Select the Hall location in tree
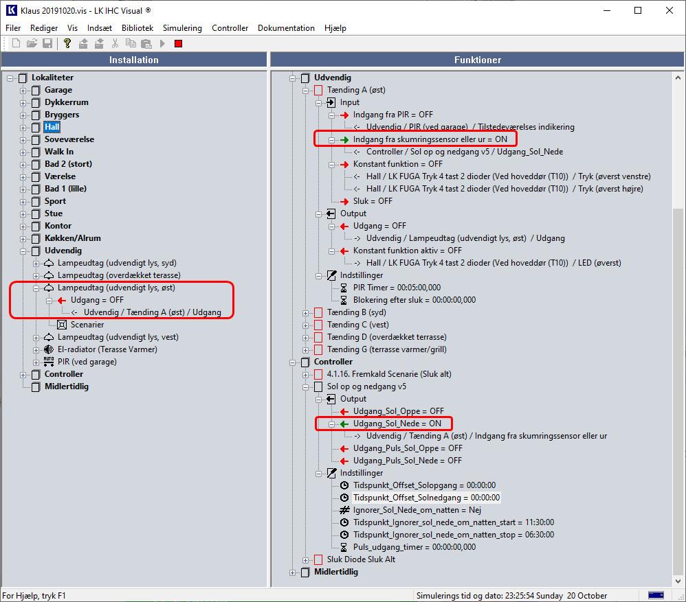The height and width of the screenshot is (602, 686). point(52,127)
